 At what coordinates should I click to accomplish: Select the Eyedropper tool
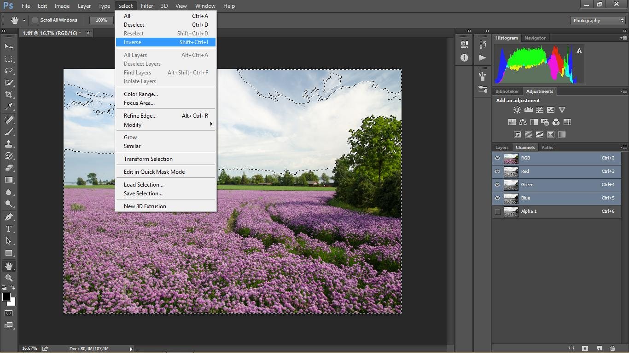point(9,107)
